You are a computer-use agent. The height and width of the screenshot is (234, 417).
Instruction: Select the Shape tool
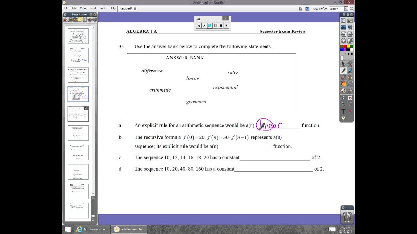[343, 84]
